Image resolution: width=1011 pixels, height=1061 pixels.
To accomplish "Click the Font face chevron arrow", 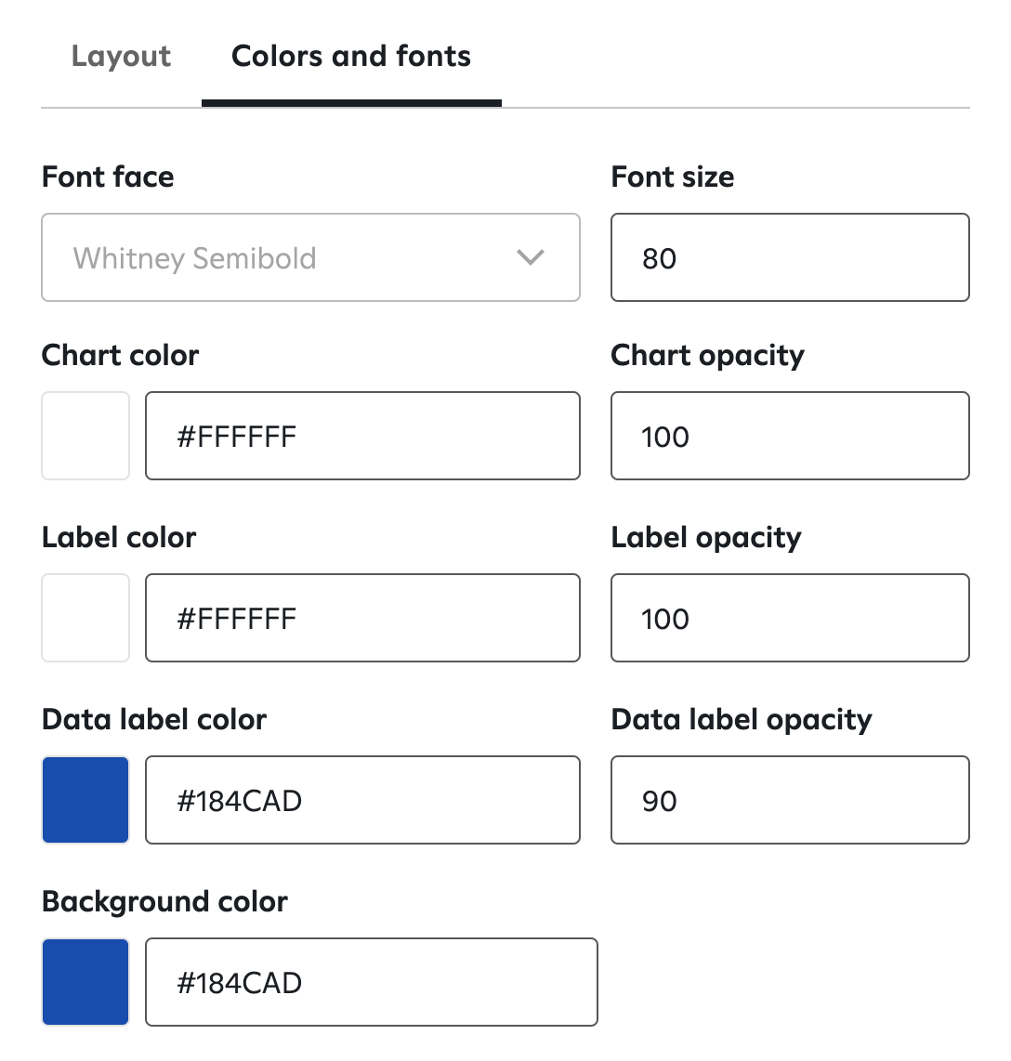I will click(x=531, y=257).
